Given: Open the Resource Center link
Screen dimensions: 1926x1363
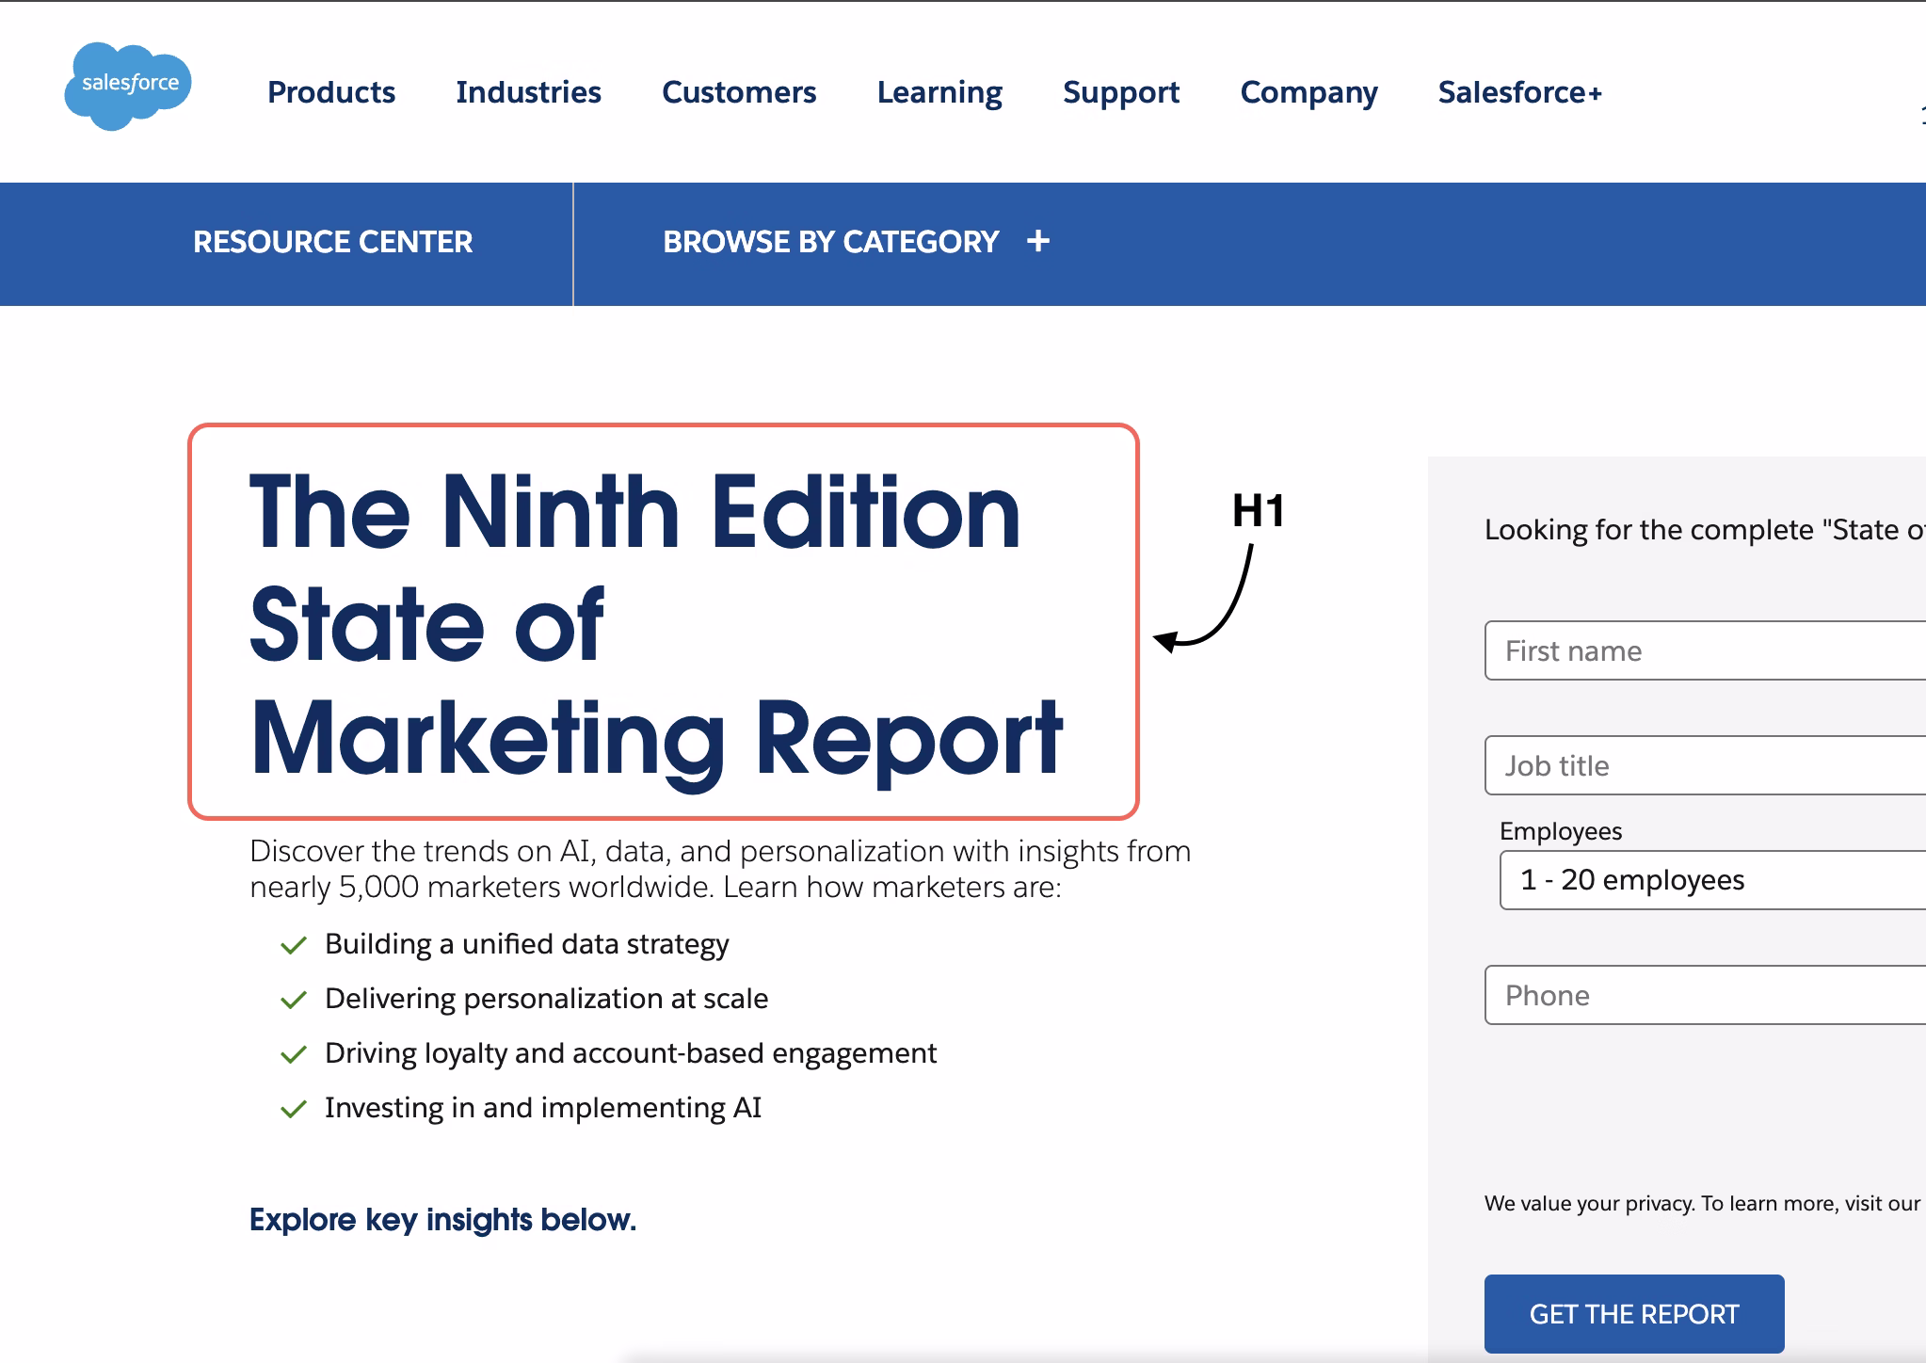Looking at the screenshot, I should pos(332,242).
